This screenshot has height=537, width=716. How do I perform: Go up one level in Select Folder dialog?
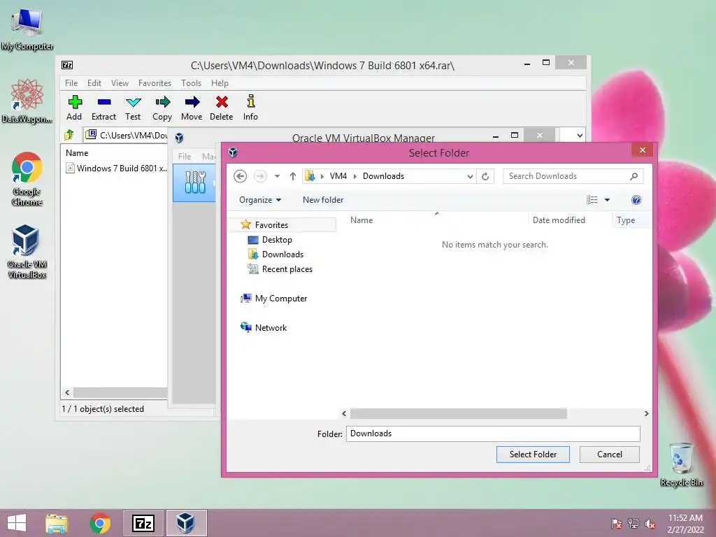coord(293,176)
